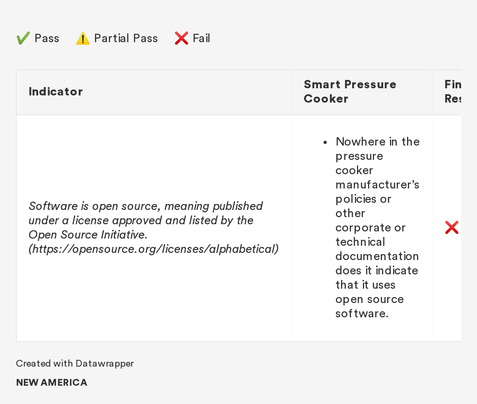Open the opensource.org licenses URL

pos(153,249)
